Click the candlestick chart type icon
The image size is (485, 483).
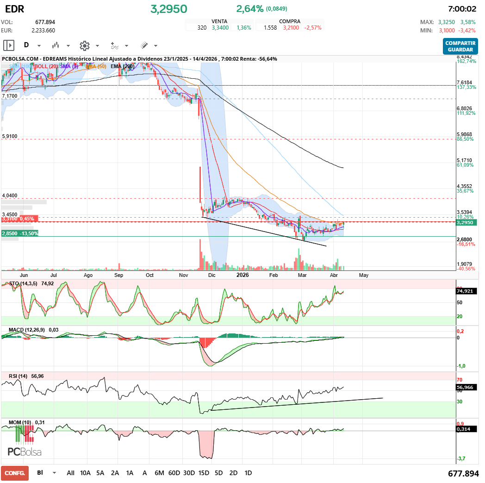pyautogui.click(x=56, y=45)
